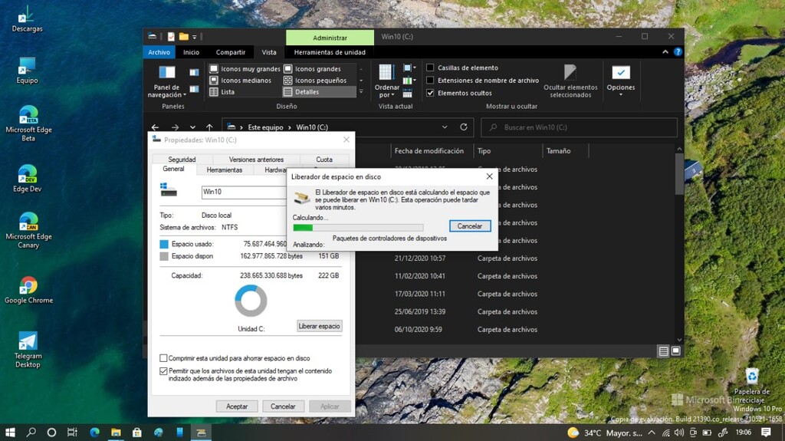This screenshot has width=785, height=441.
Task: Toggle Extensiones de nombre de archivo
Action: 430,80
